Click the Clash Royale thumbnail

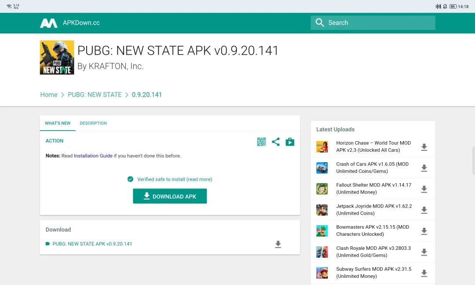click(x=322, y=252)
